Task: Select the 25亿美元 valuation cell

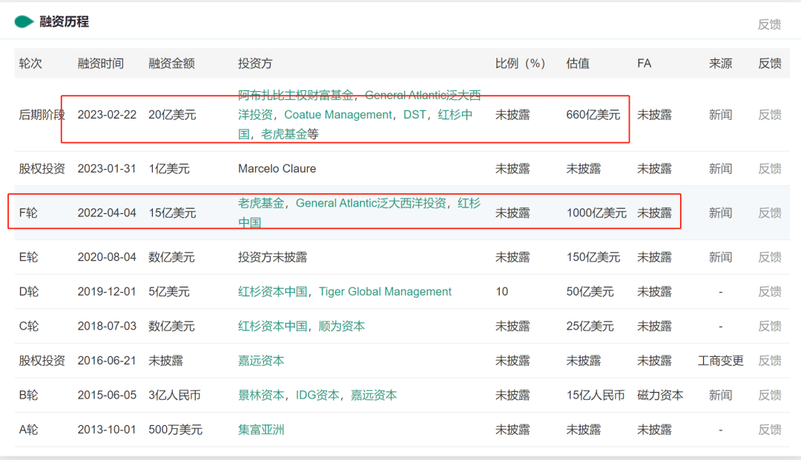Action: pyautogui.click(x=590, y=327)
